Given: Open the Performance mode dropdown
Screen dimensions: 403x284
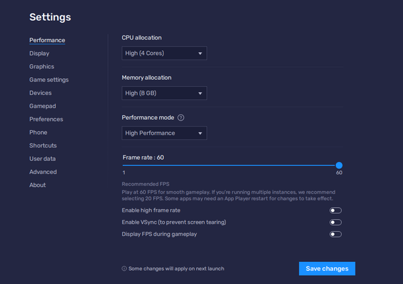Looking at the screenshot, I should point(164,133).
